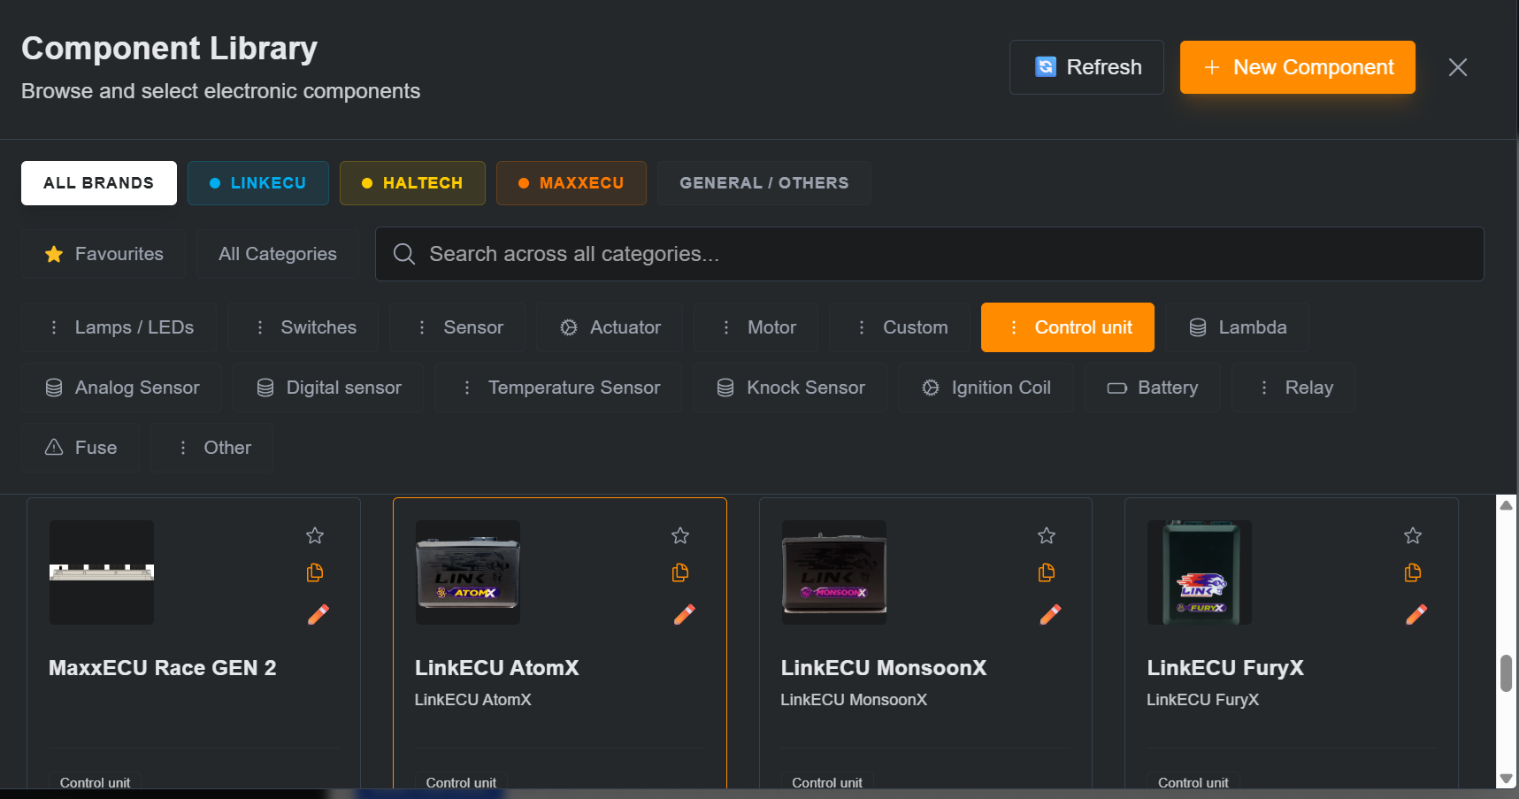Screen dimensions: 1519x799
Task: Select the Custom category
Action: [x=900, y=327]
